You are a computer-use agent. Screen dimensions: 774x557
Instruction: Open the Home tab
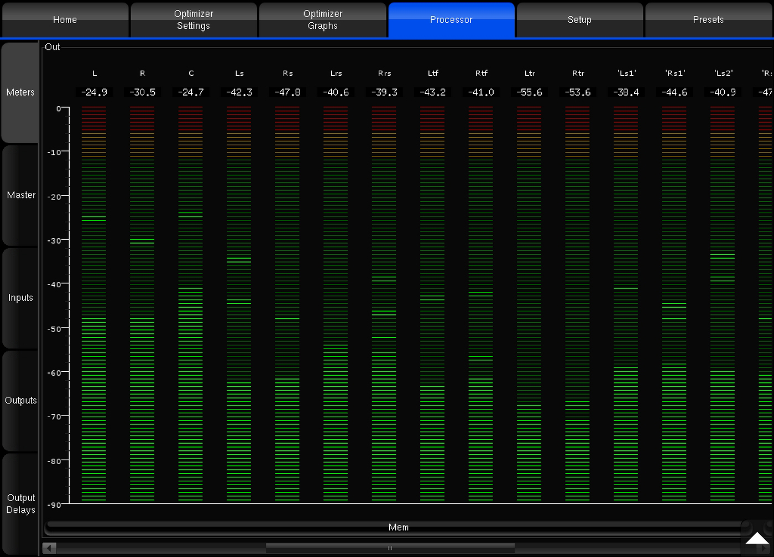[65, 20]
